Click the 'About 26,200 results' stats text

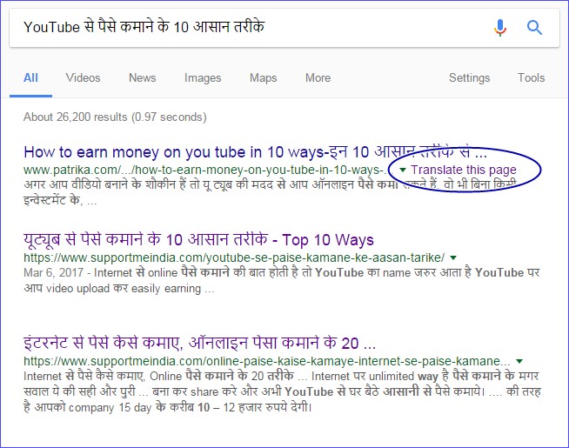115,117
